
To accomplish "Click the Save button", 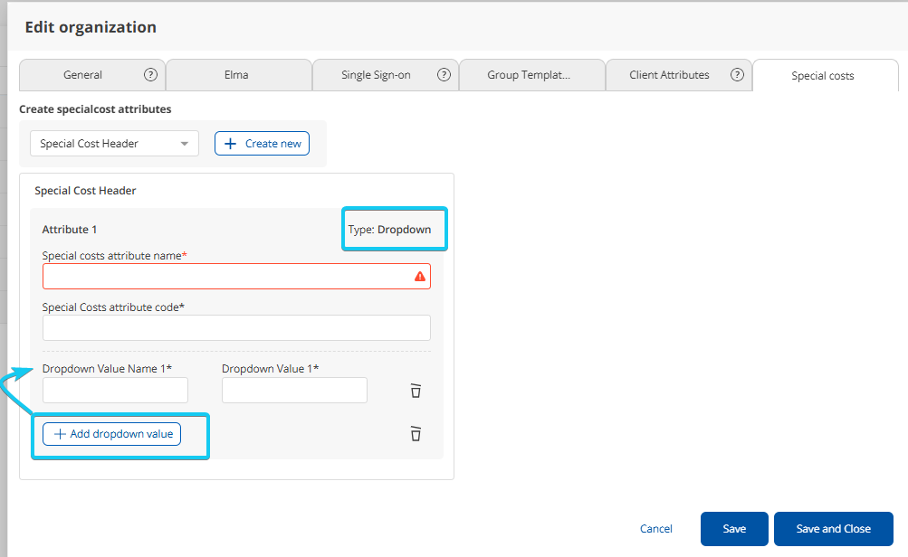I will tap(734, 529).
